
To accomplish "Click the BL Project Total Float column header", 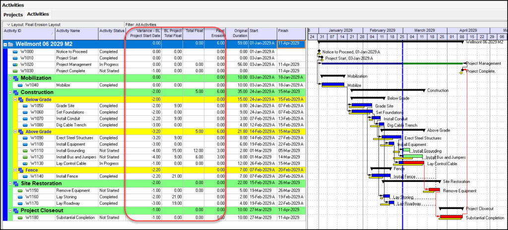I will (x=172, y=34).
